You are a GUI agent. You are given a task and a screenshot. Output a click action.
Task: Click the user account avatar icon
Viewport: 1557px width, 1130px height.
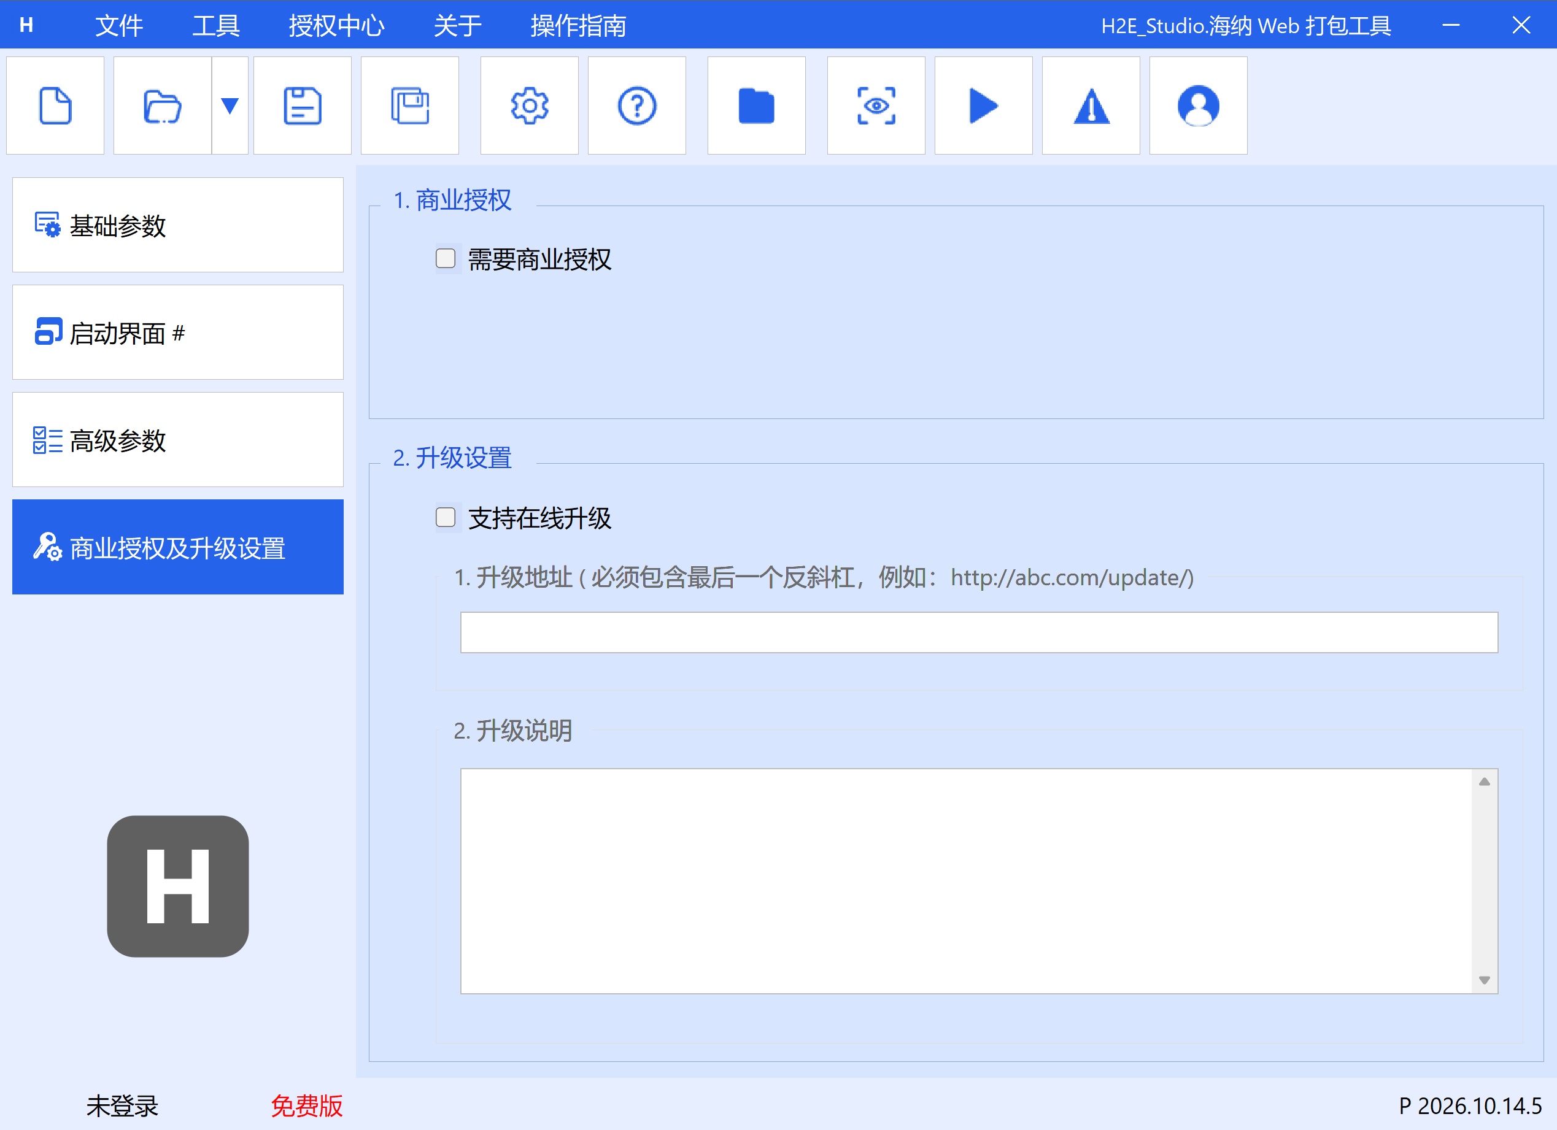click(1199, 106)
